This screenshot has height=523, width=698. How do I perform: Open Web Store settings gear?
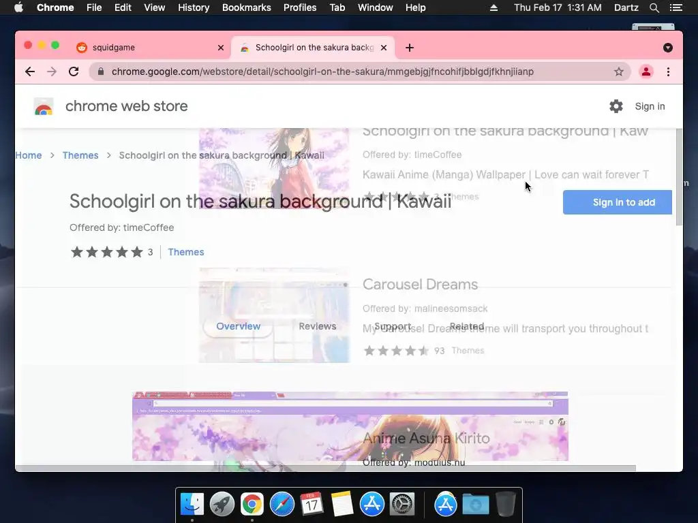[616, 106]
